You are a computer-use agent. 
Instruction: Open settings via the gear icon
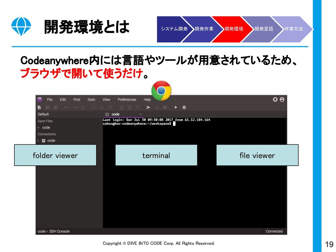184,107
